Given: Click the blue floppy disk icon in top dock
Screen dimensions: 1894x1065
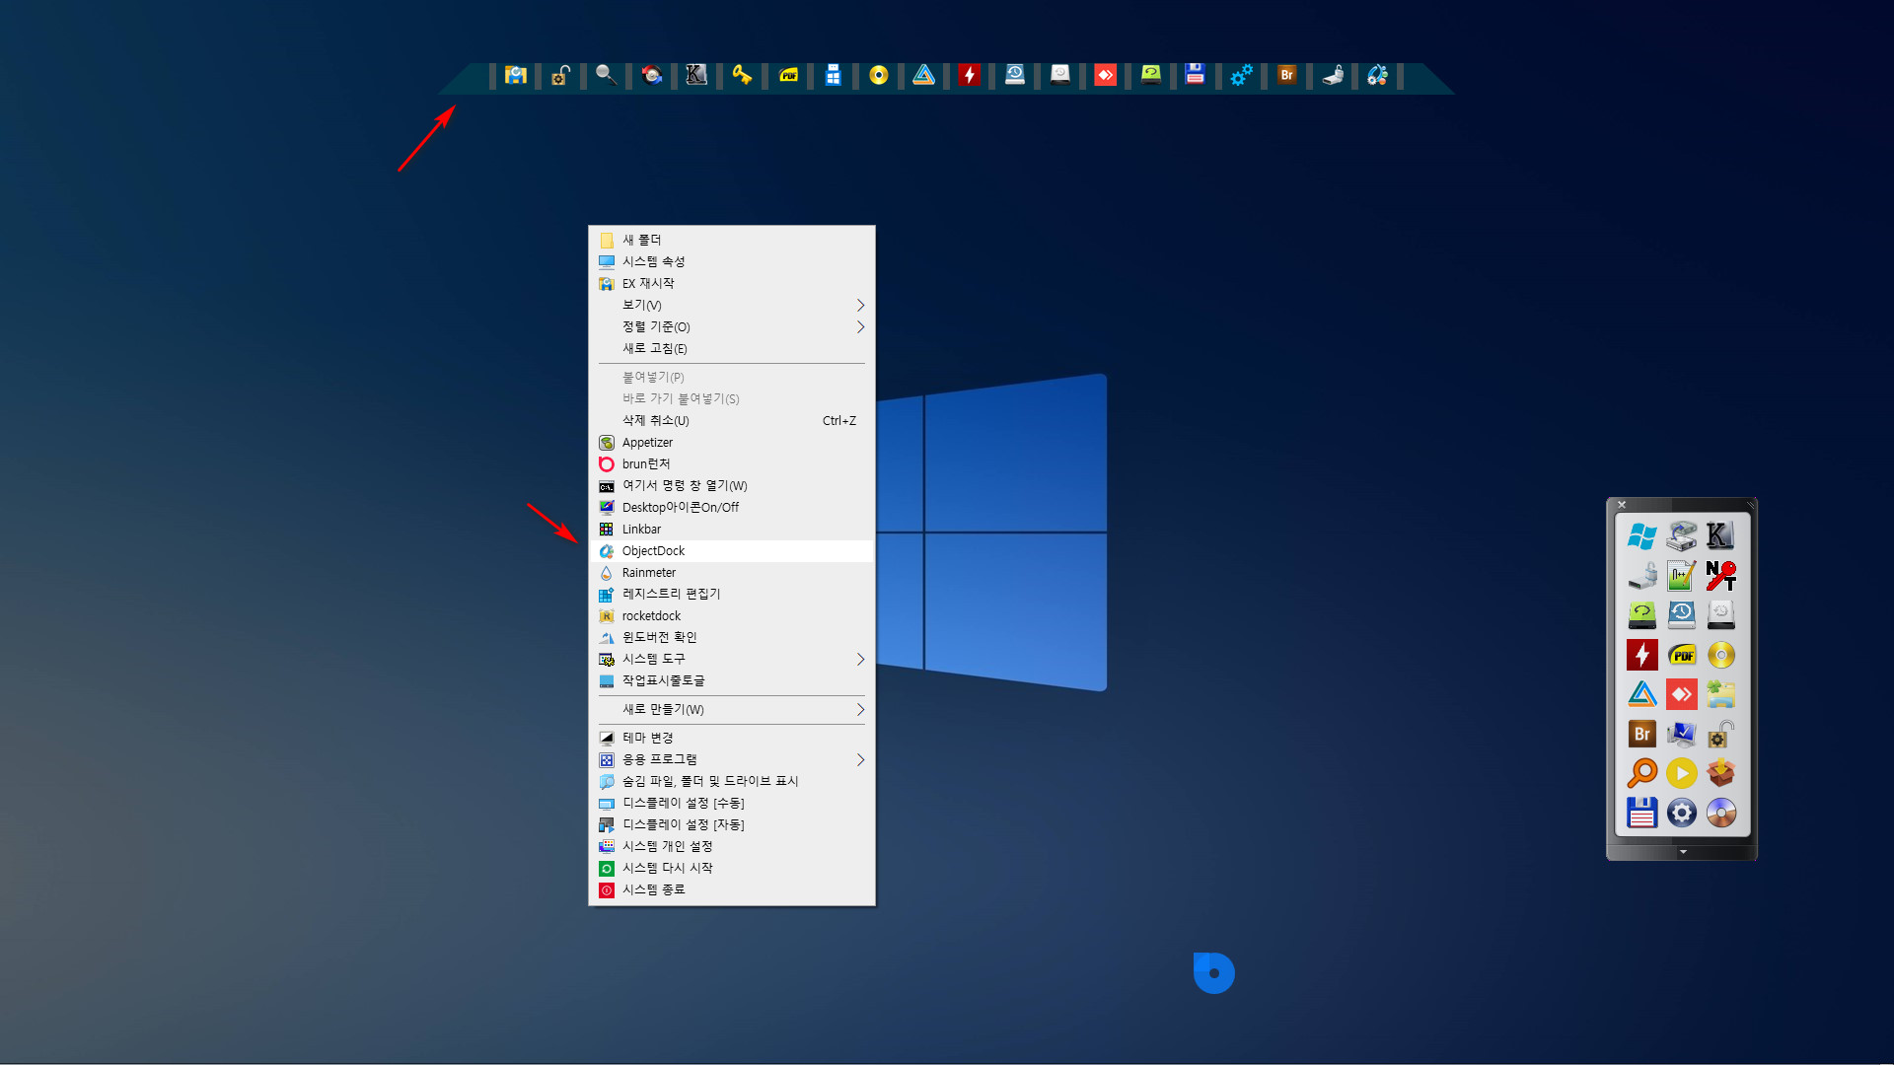Looking at the screenshot, I should point(1196,75).
